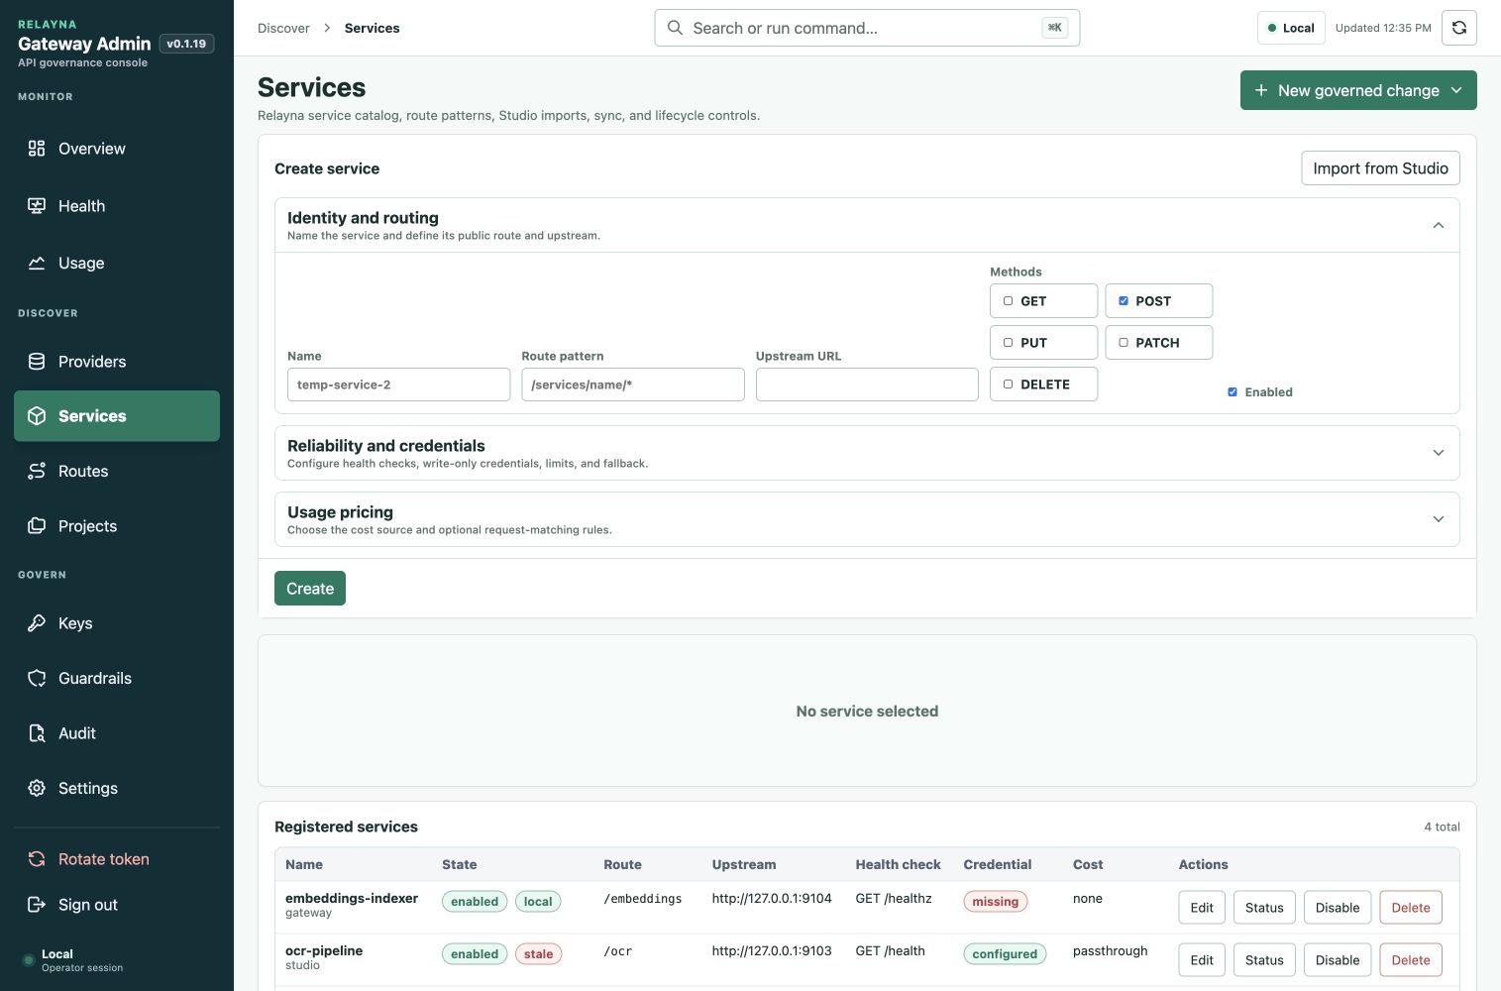
Task: Click the plus icon on New governed change
Action: click(1261, 90)
